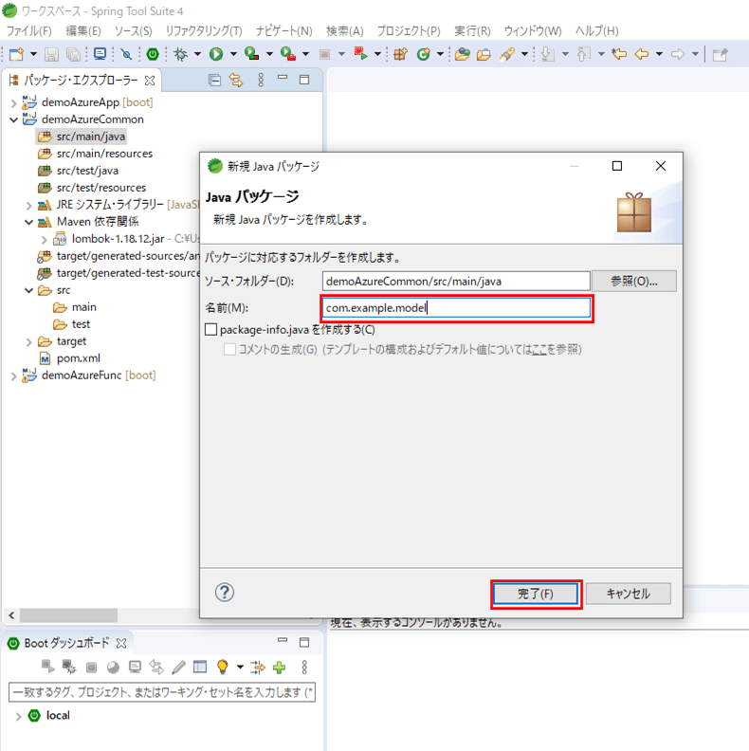Expand the demoAzureFunc project node

(x=13, y=376)
